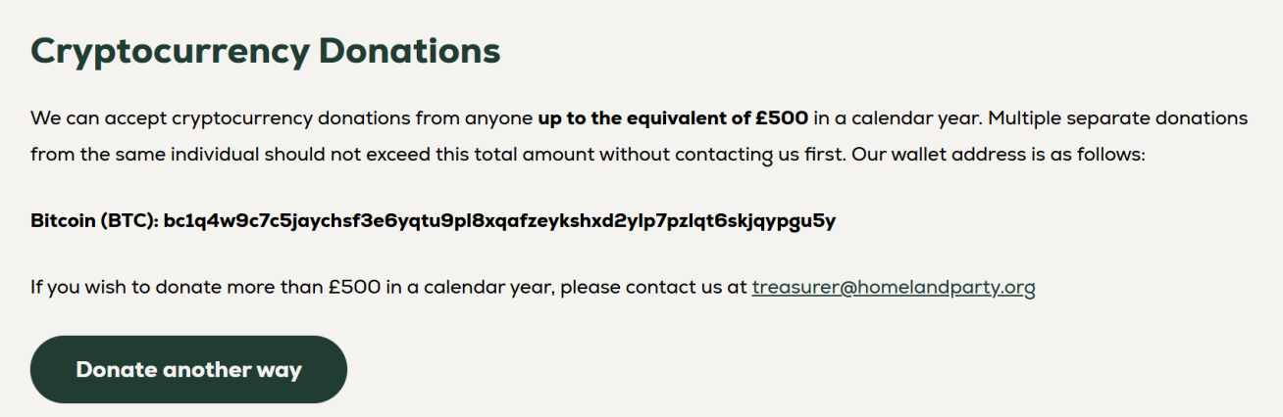
Task: Click the Donate another way button
Action: [188, 370]
